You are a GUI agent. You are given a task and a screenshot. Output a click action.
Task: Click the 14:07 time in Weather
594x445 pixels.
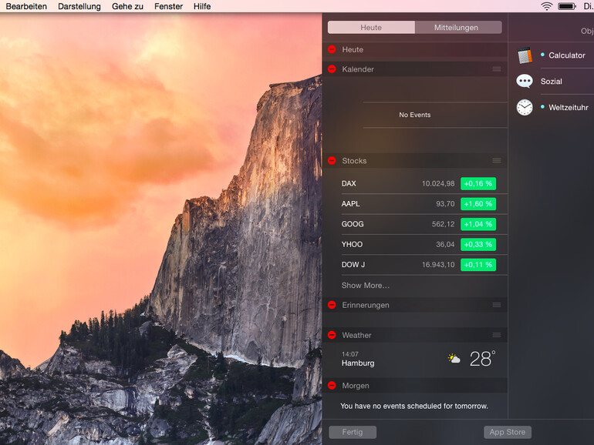pyautogui.click(x=349, y=354)
